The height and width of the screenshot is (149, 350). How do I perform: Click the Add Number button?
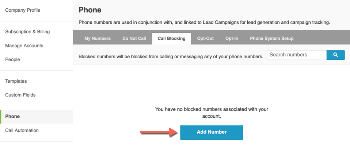pos(212,132)
